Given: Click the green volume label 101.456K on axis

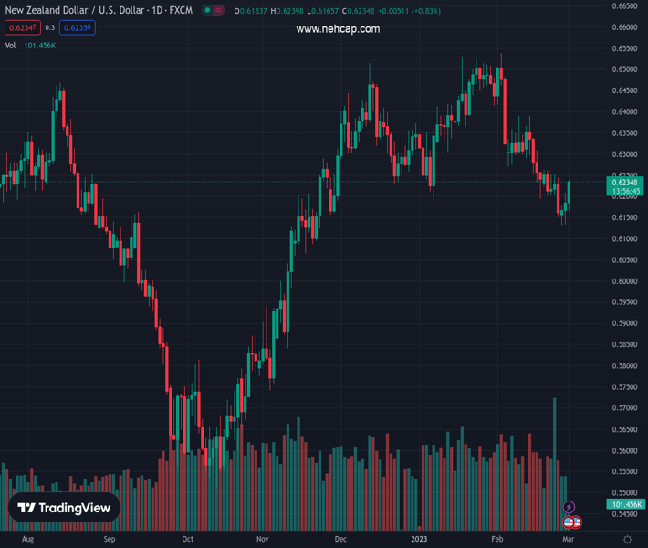Looking at the screenshot, I should pos(626,504).
